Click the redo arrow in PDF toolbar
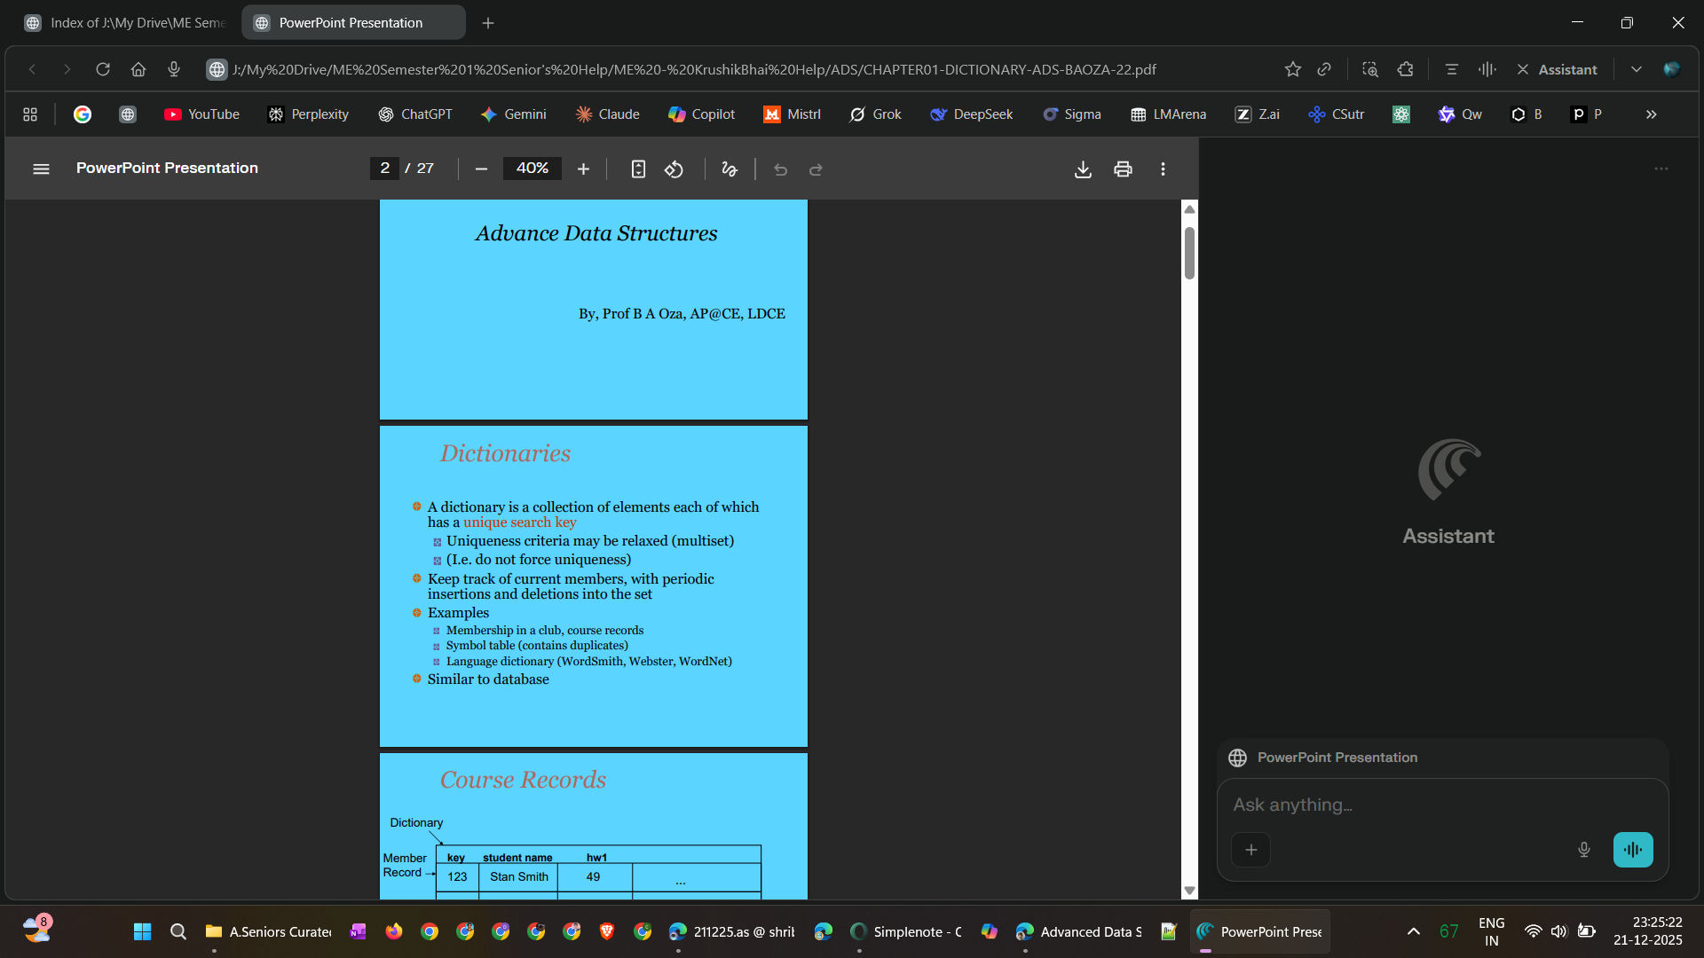Viewport: 1704px width, 958px height. 816,169
